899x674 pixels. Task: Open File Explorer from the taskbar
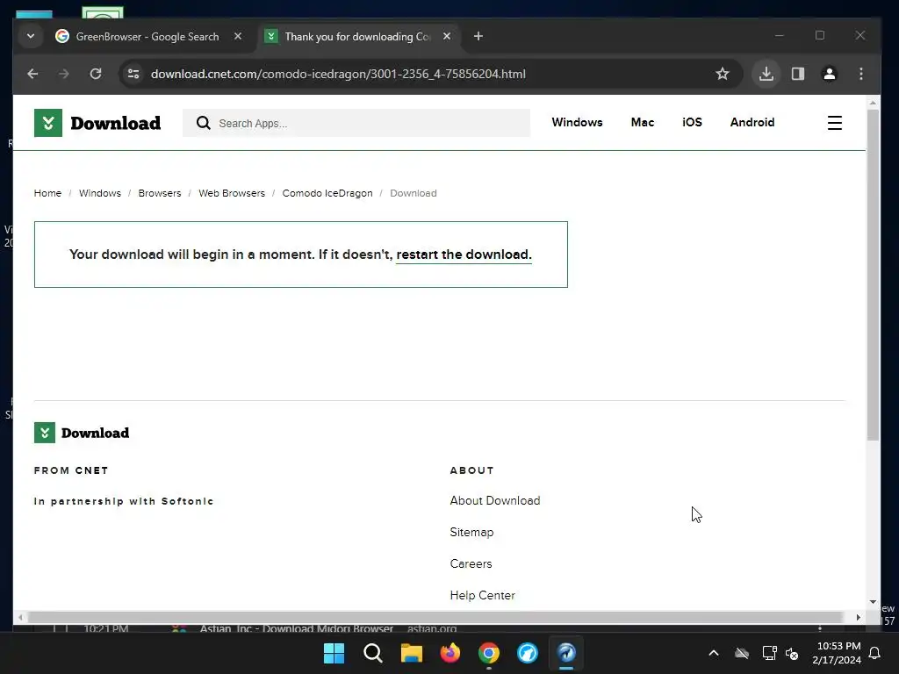pos(411,653)
